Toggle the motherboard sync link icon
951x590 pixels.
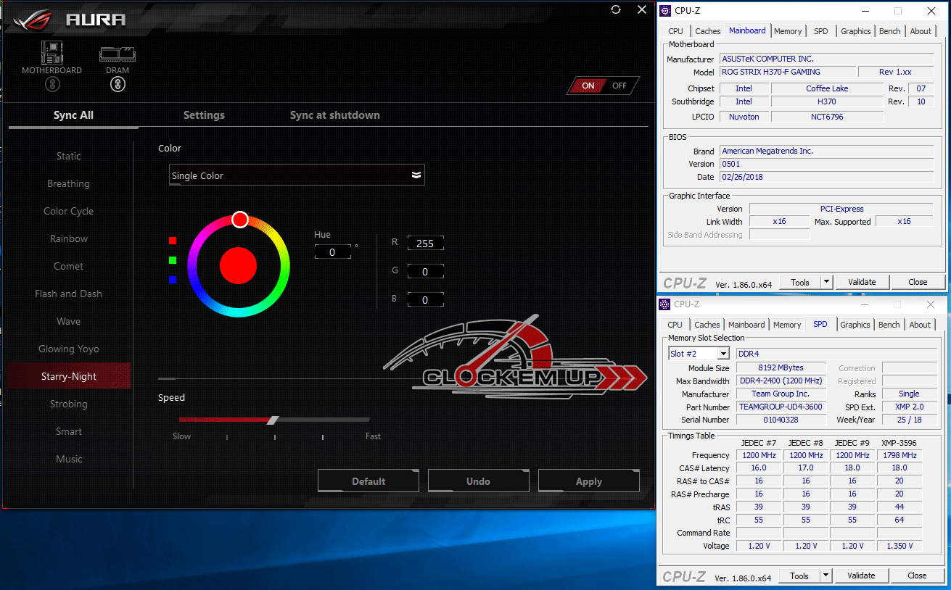point(52,84)
